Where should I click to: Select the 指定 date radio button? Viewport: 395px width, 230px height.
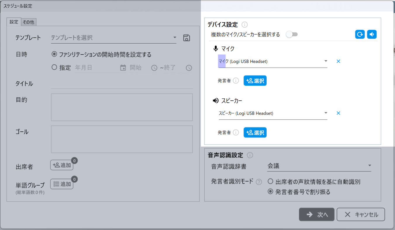pos(54,68)
